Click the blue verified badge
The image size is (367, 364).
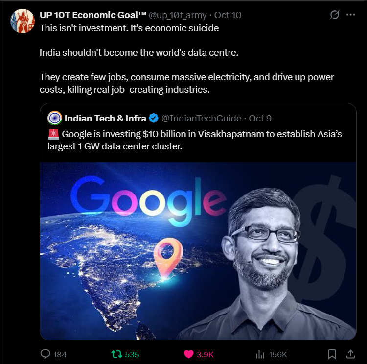tap(154, 118)
